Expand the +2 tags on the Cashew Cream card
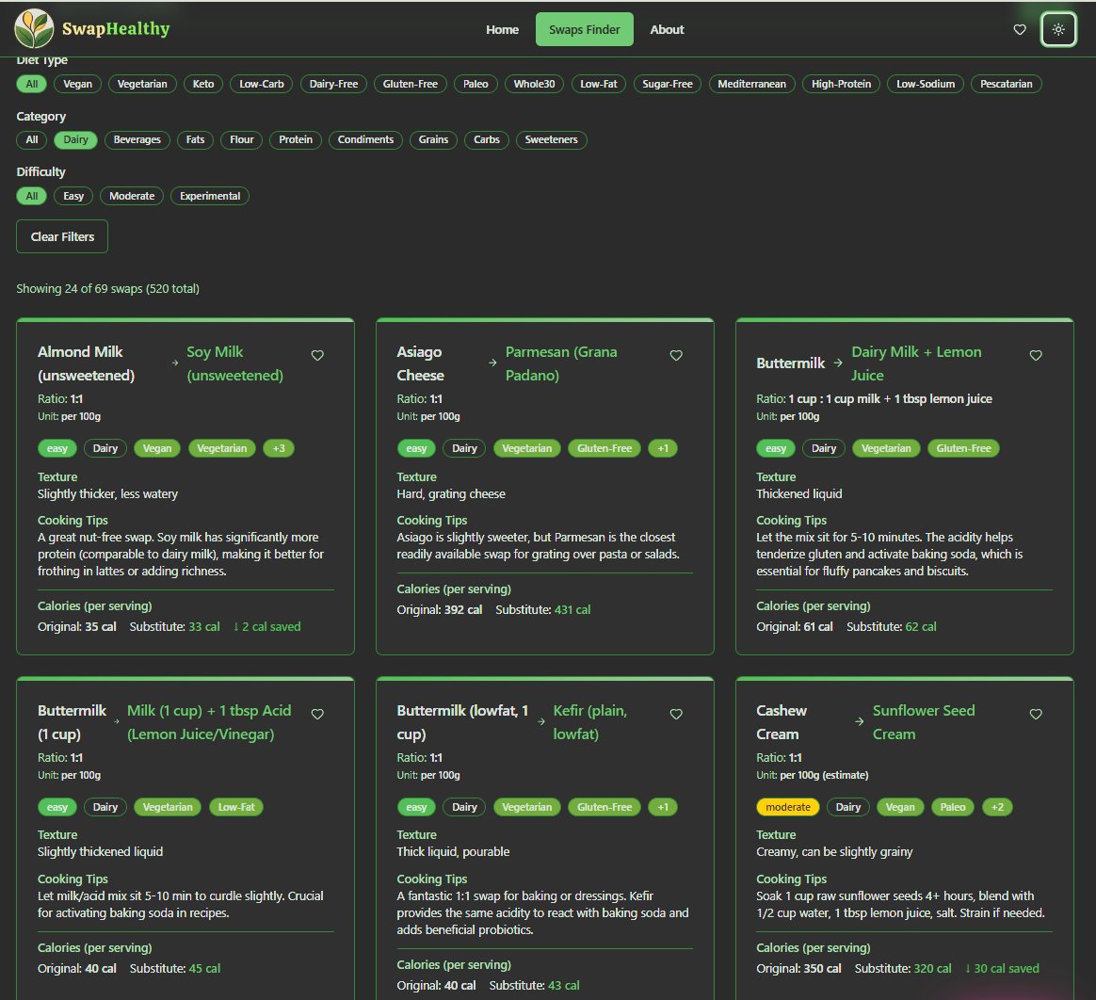Screen dimensions: 1096x1000 [997, 807]
